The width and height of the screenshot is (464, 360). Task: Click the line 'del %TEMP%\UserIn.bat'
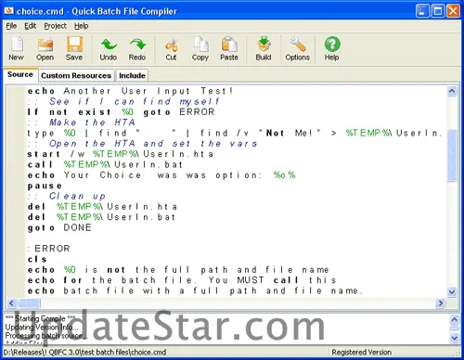[x=101, y=217]
